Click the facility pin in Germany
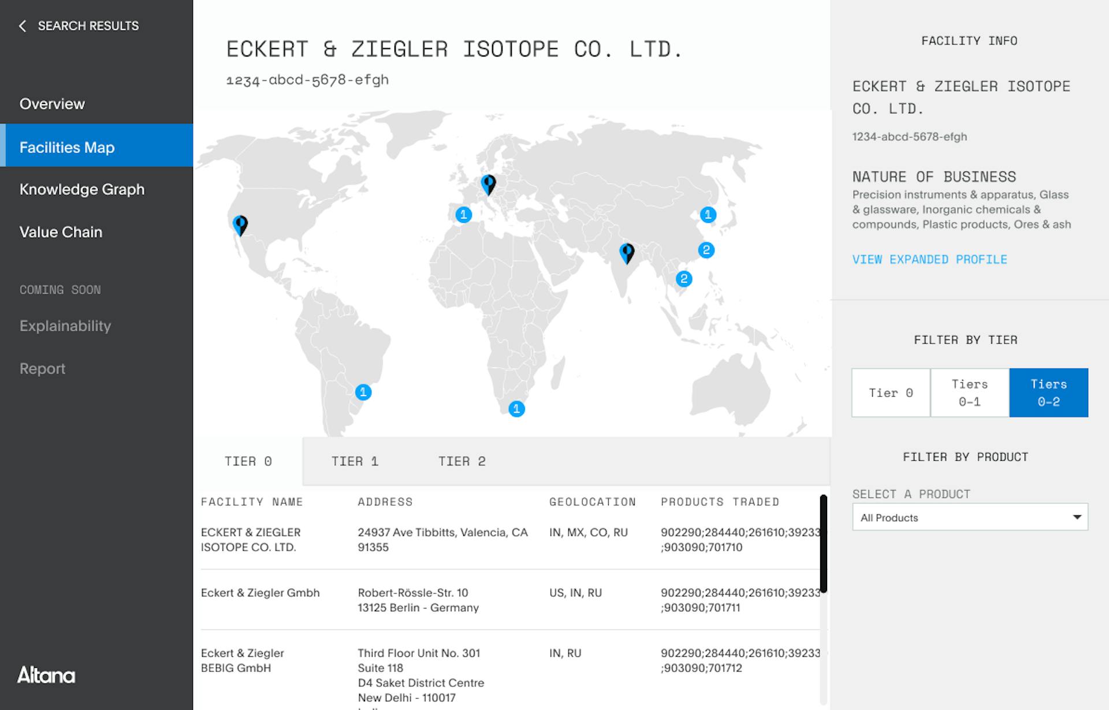Image resolution: width=1109 pixels, height=710 pixels. click(489, 185)
